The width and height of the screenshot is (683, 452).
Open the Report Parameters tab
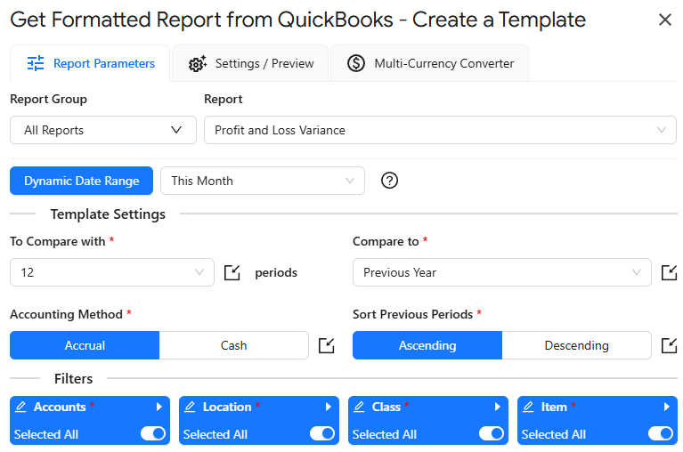tap(90, 63)
